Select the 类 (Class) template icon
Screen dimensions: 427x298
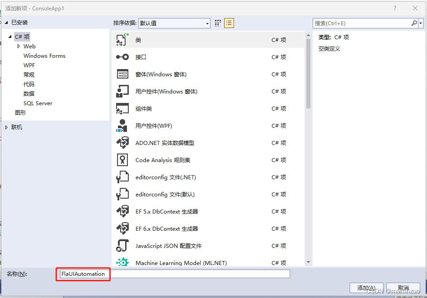[x=122, y=40]
